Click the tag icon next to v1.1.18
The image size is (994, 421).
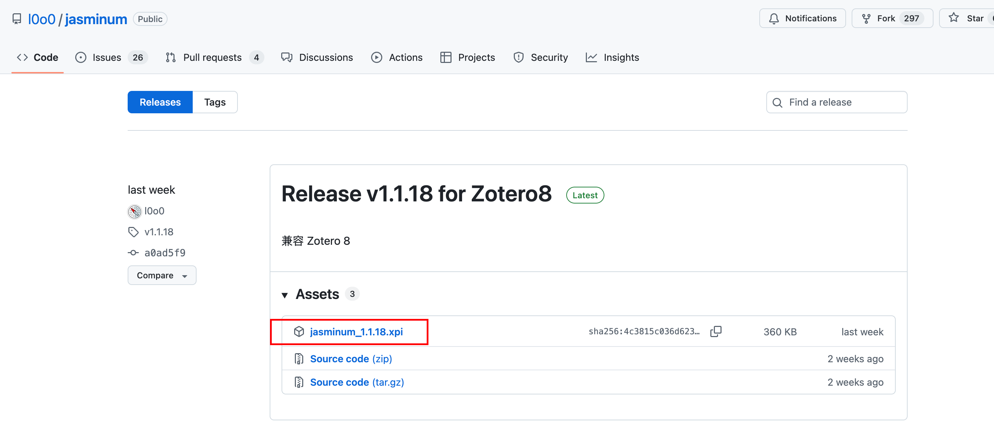pyautogui.click(x=133, y=231)
